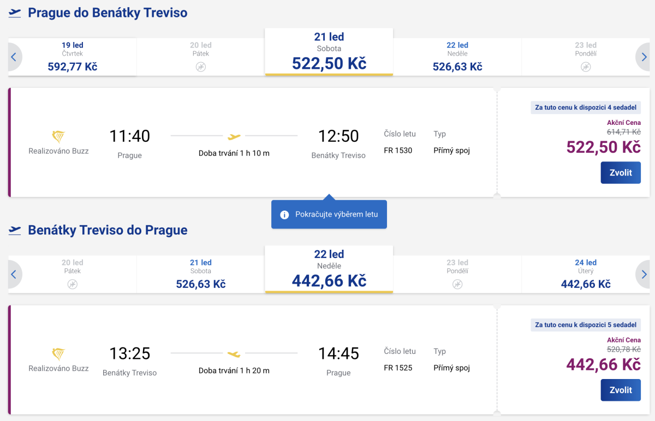Select the 21 led Sobota return date tab

click(x=201, y=274)
